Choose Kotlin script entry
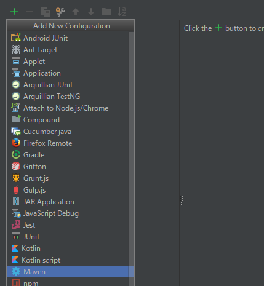Screen dimensions: 264x286 (68, 260)
